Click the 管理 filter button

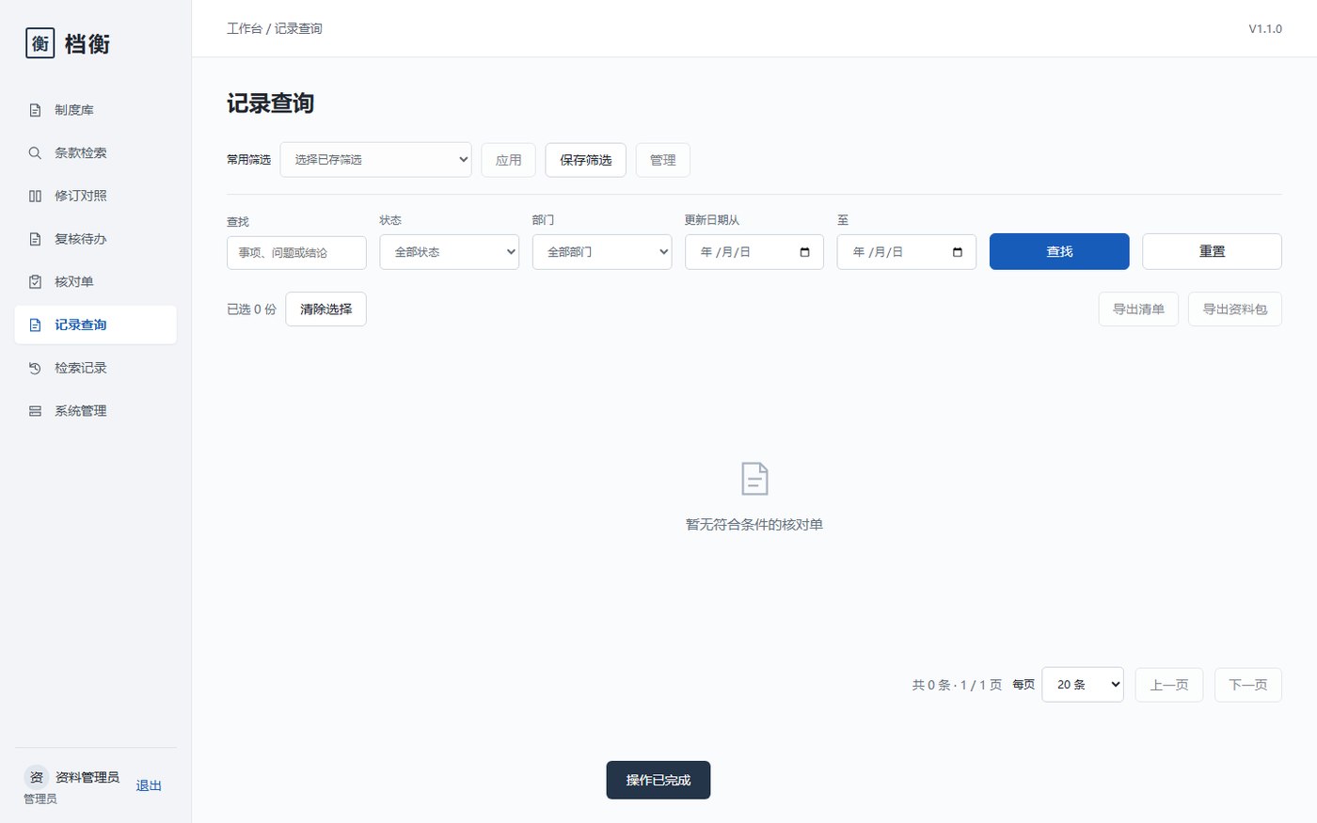(x=662, y=160)
